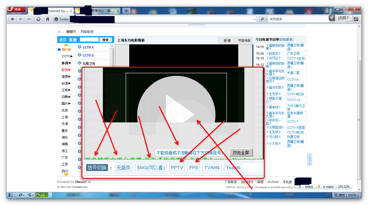This screenshot has width=368, height=205.
Task: Open the 广告联系 footer link
Action: (231, 182)
